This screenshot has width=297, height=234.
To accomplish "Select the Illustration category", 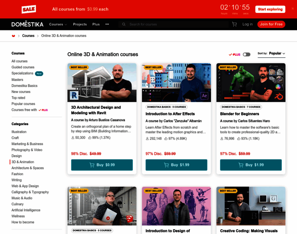I will tap(19, 132).
